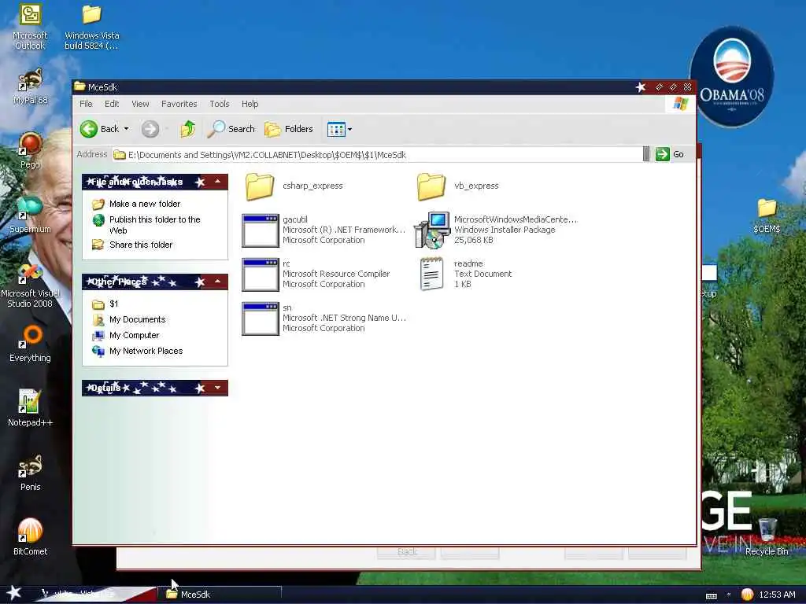
Task: Click Share this folder link
Action: [141, 245]
